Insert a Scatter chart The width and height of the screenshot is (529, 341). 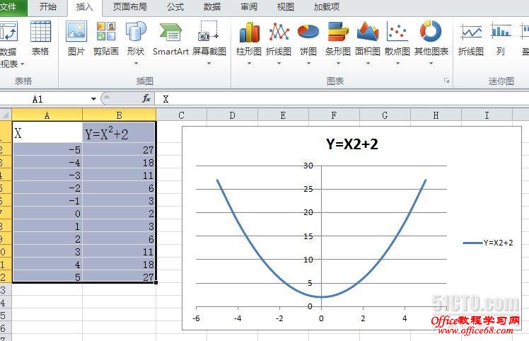pos(397,42)
